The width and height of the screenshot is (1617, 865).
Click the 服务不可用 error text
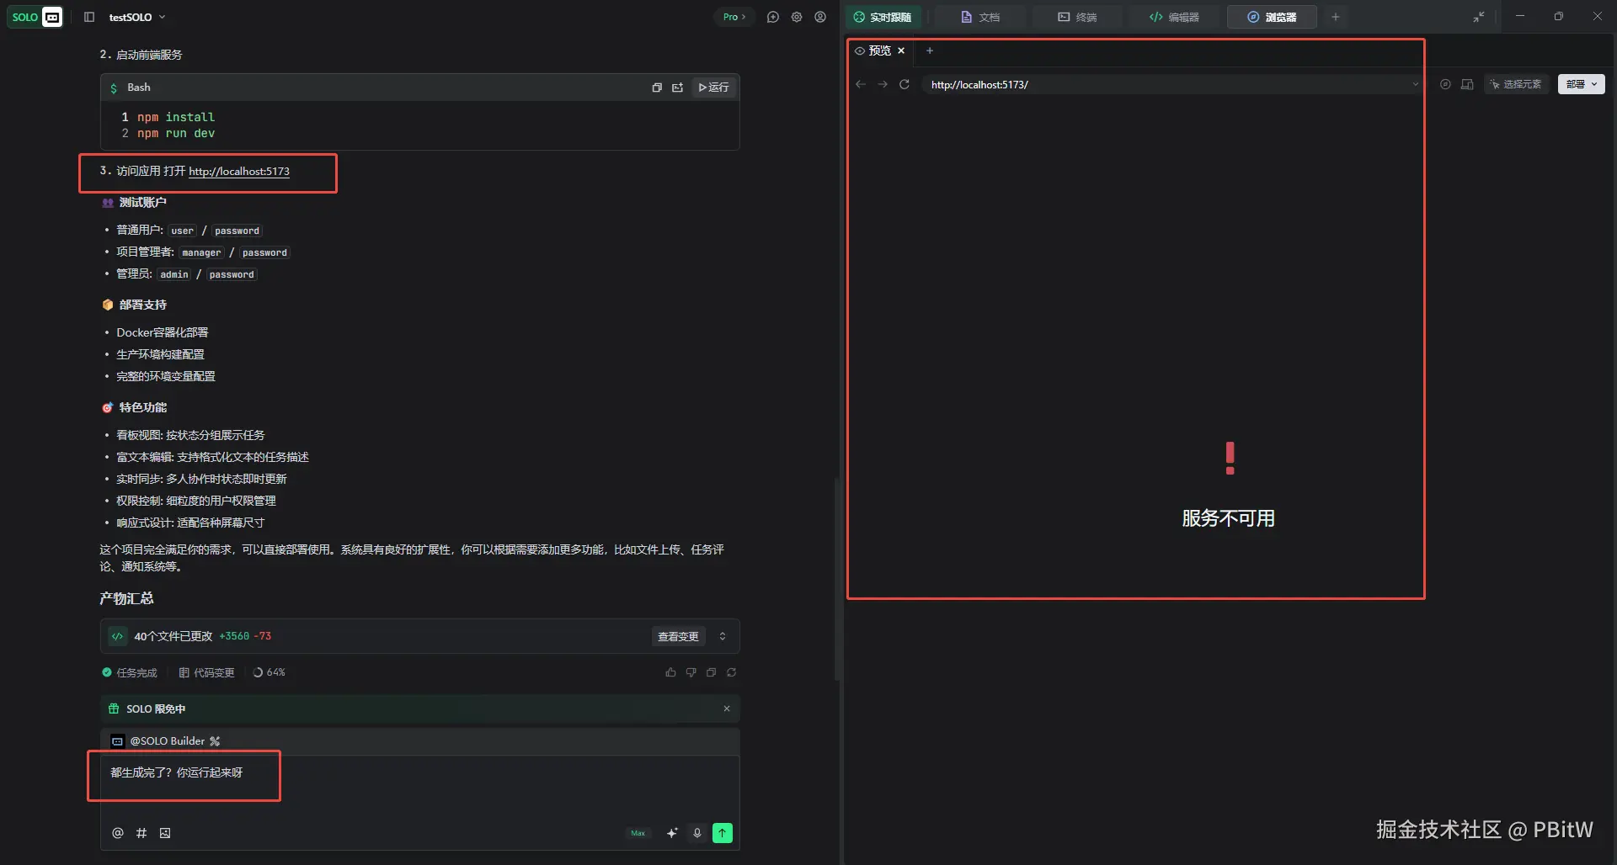point(1229,518)
